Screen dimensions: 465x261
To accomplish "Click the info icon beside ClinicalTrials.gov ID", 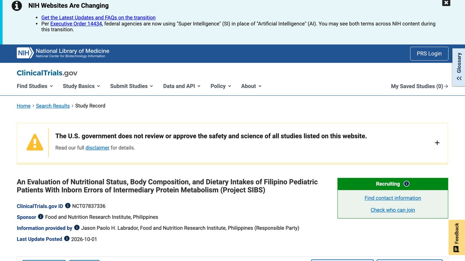I will point(68,206).
